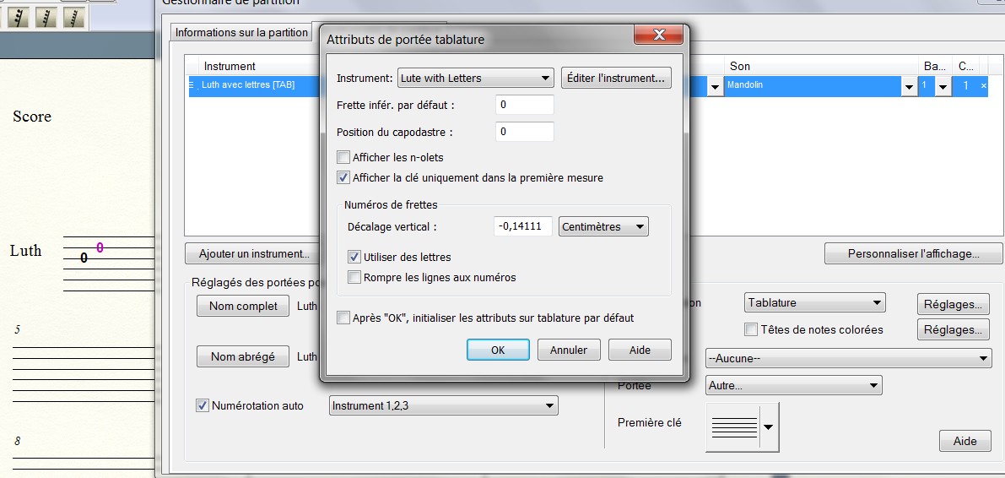Close the Attributs de portée tablature dialog
This screenshot has width=1005, height=478.
tap(658, 36)
